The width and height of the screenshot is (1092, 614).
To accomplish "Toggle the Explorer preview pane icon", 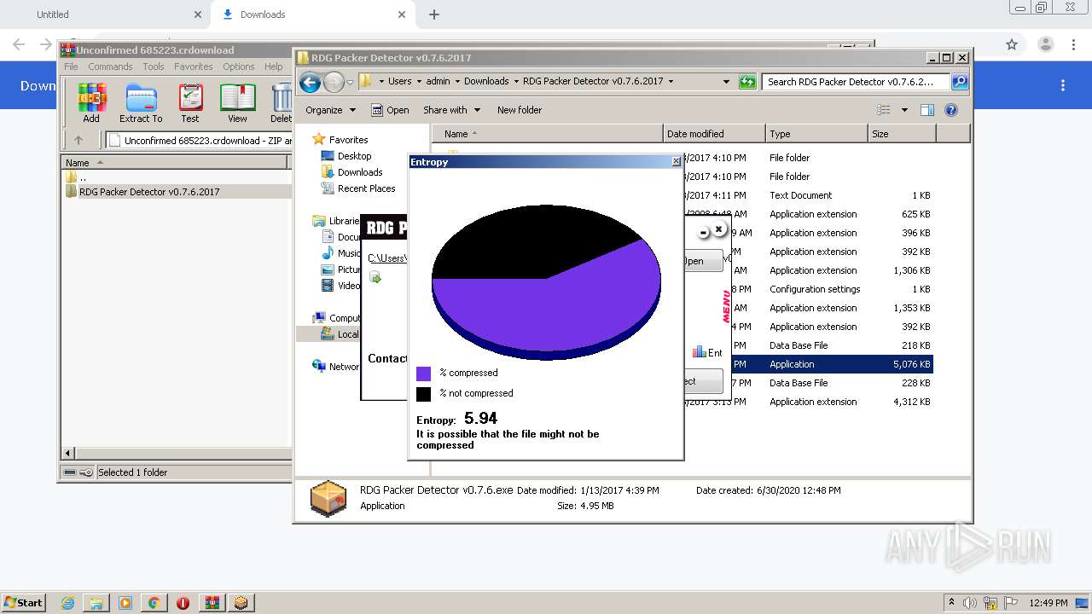I will (927, 110).
